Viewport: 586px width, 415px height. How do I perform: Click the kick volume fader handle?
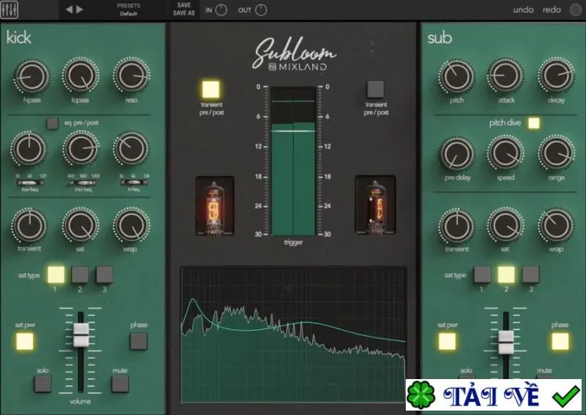pos(81,335)
